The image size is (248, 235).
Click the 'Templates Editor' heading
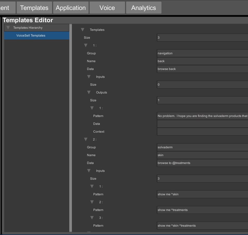(28, 20)
